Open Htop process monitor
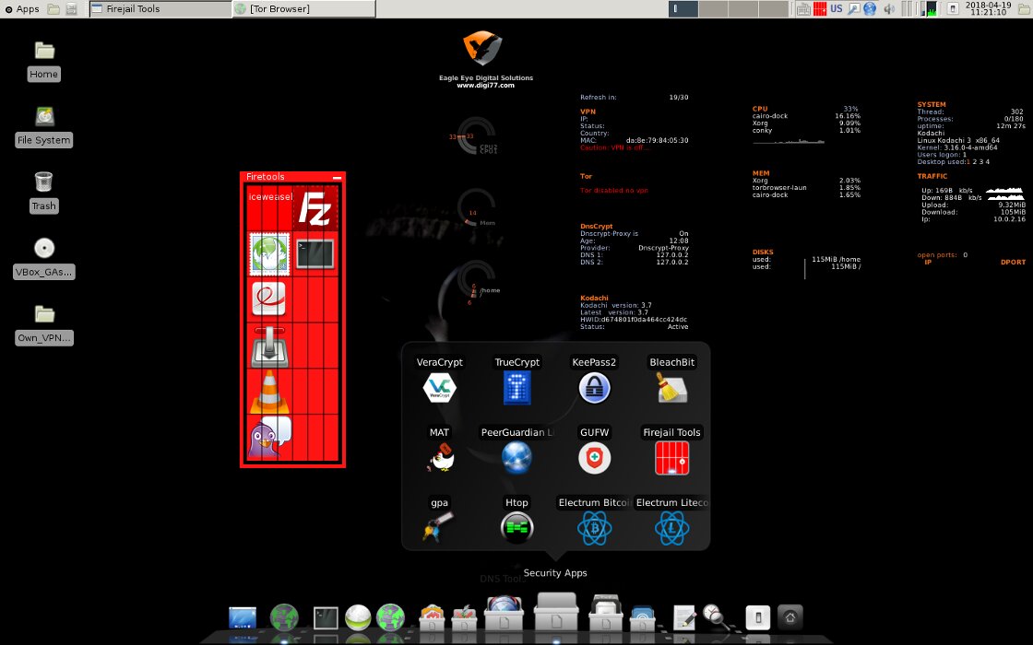The height and width of the screenshot is (645, 1033). click(516, 528)
